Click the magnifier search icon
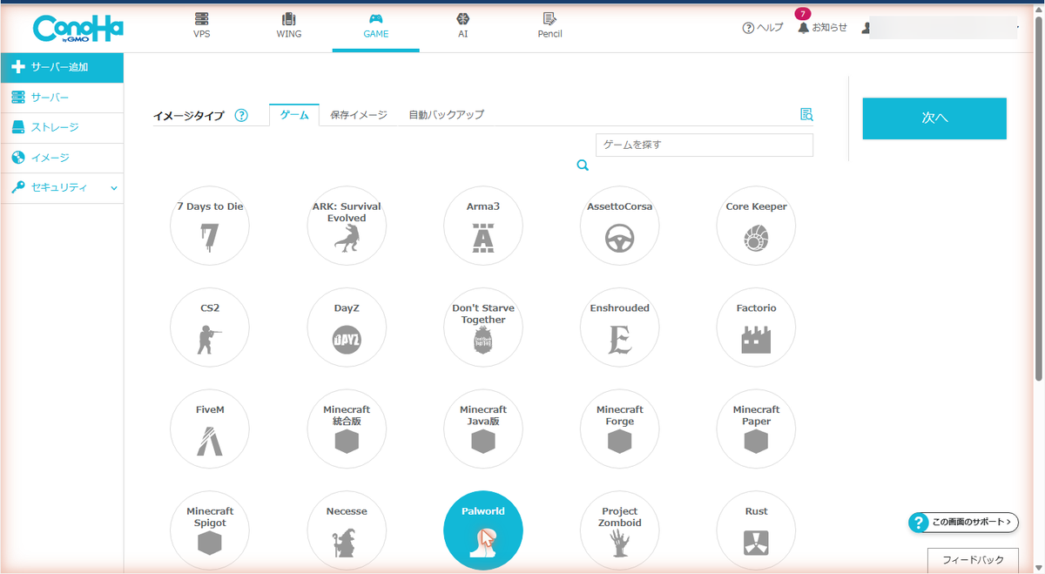1045x574 pixels. click(583, 165)
